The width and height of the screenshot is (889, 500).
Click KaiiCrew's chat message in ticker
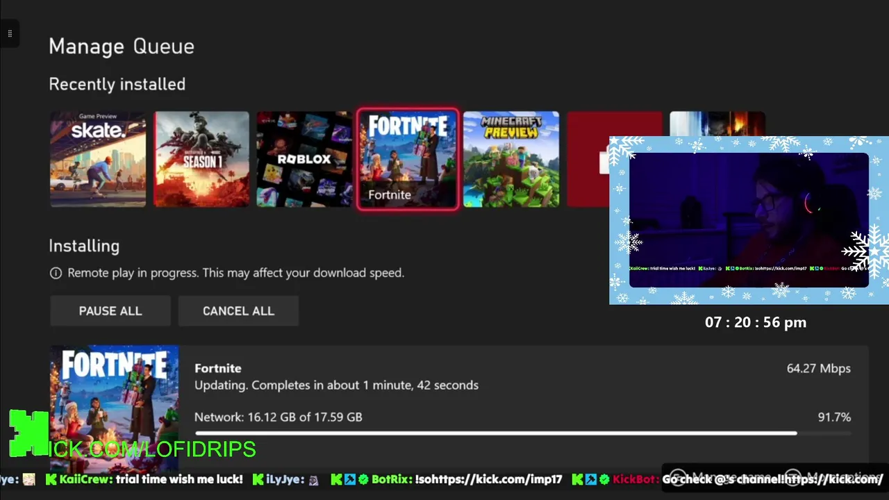(144, 479)
